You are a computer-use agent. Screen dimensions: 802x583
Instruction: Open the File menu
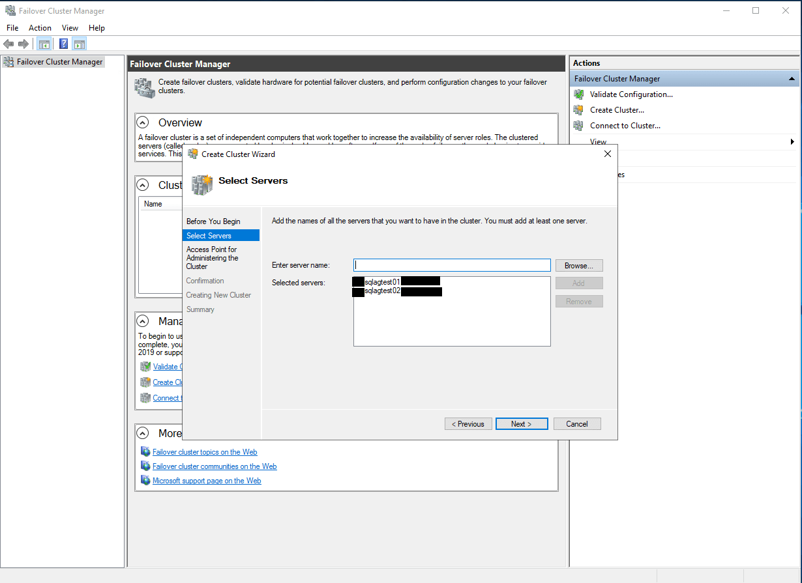pyautogui.click(x=12, y=28)
